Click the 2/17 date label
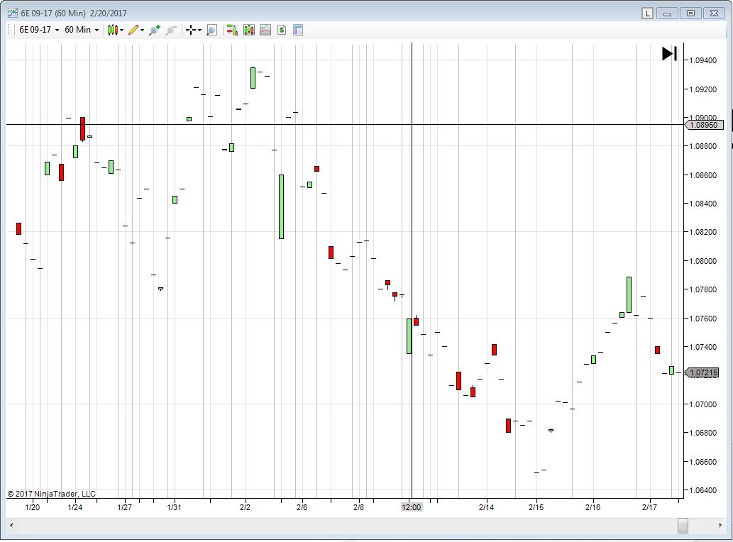 [649, 507]
